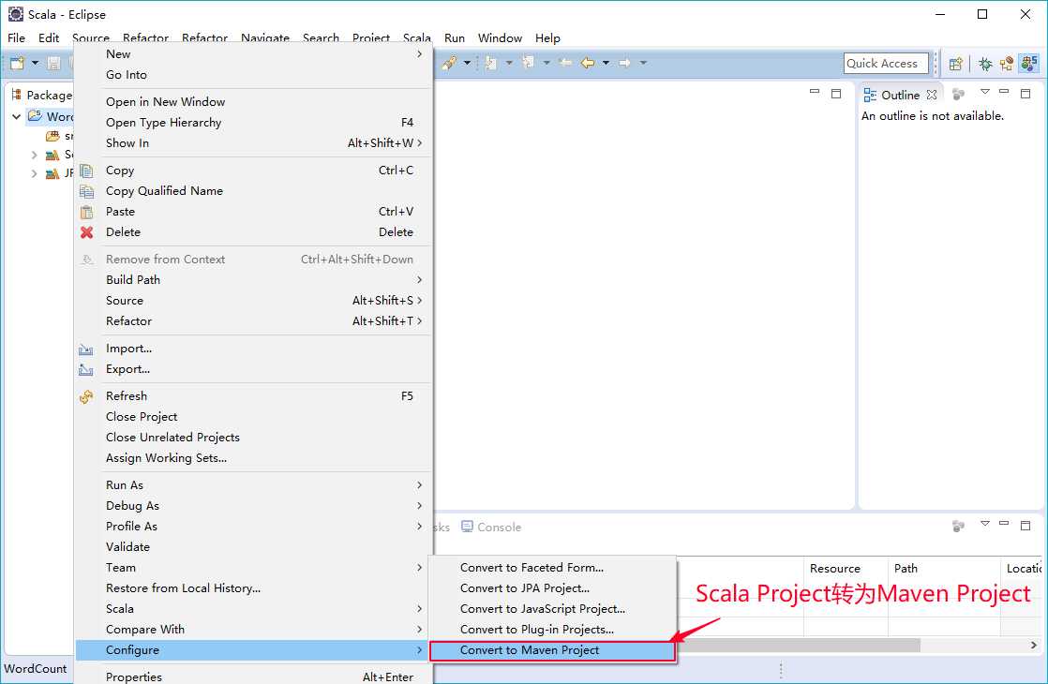This screenshot has height=684, width=1048.
Task: Minimize the Outline view
Action: (x=1004, y=92)
